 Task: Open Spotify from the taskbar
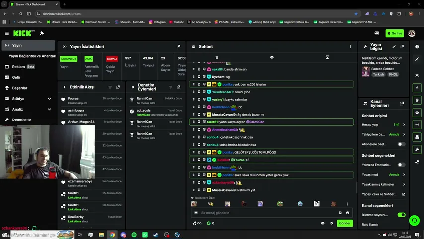pyautogui.click(x=134, y=235)
